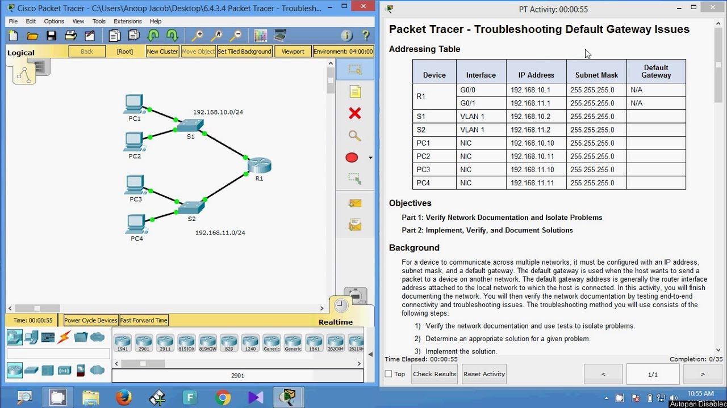This screenshot has height=408, width=727.
Task: Open the Extensions menu
Action: click(128, 22)
